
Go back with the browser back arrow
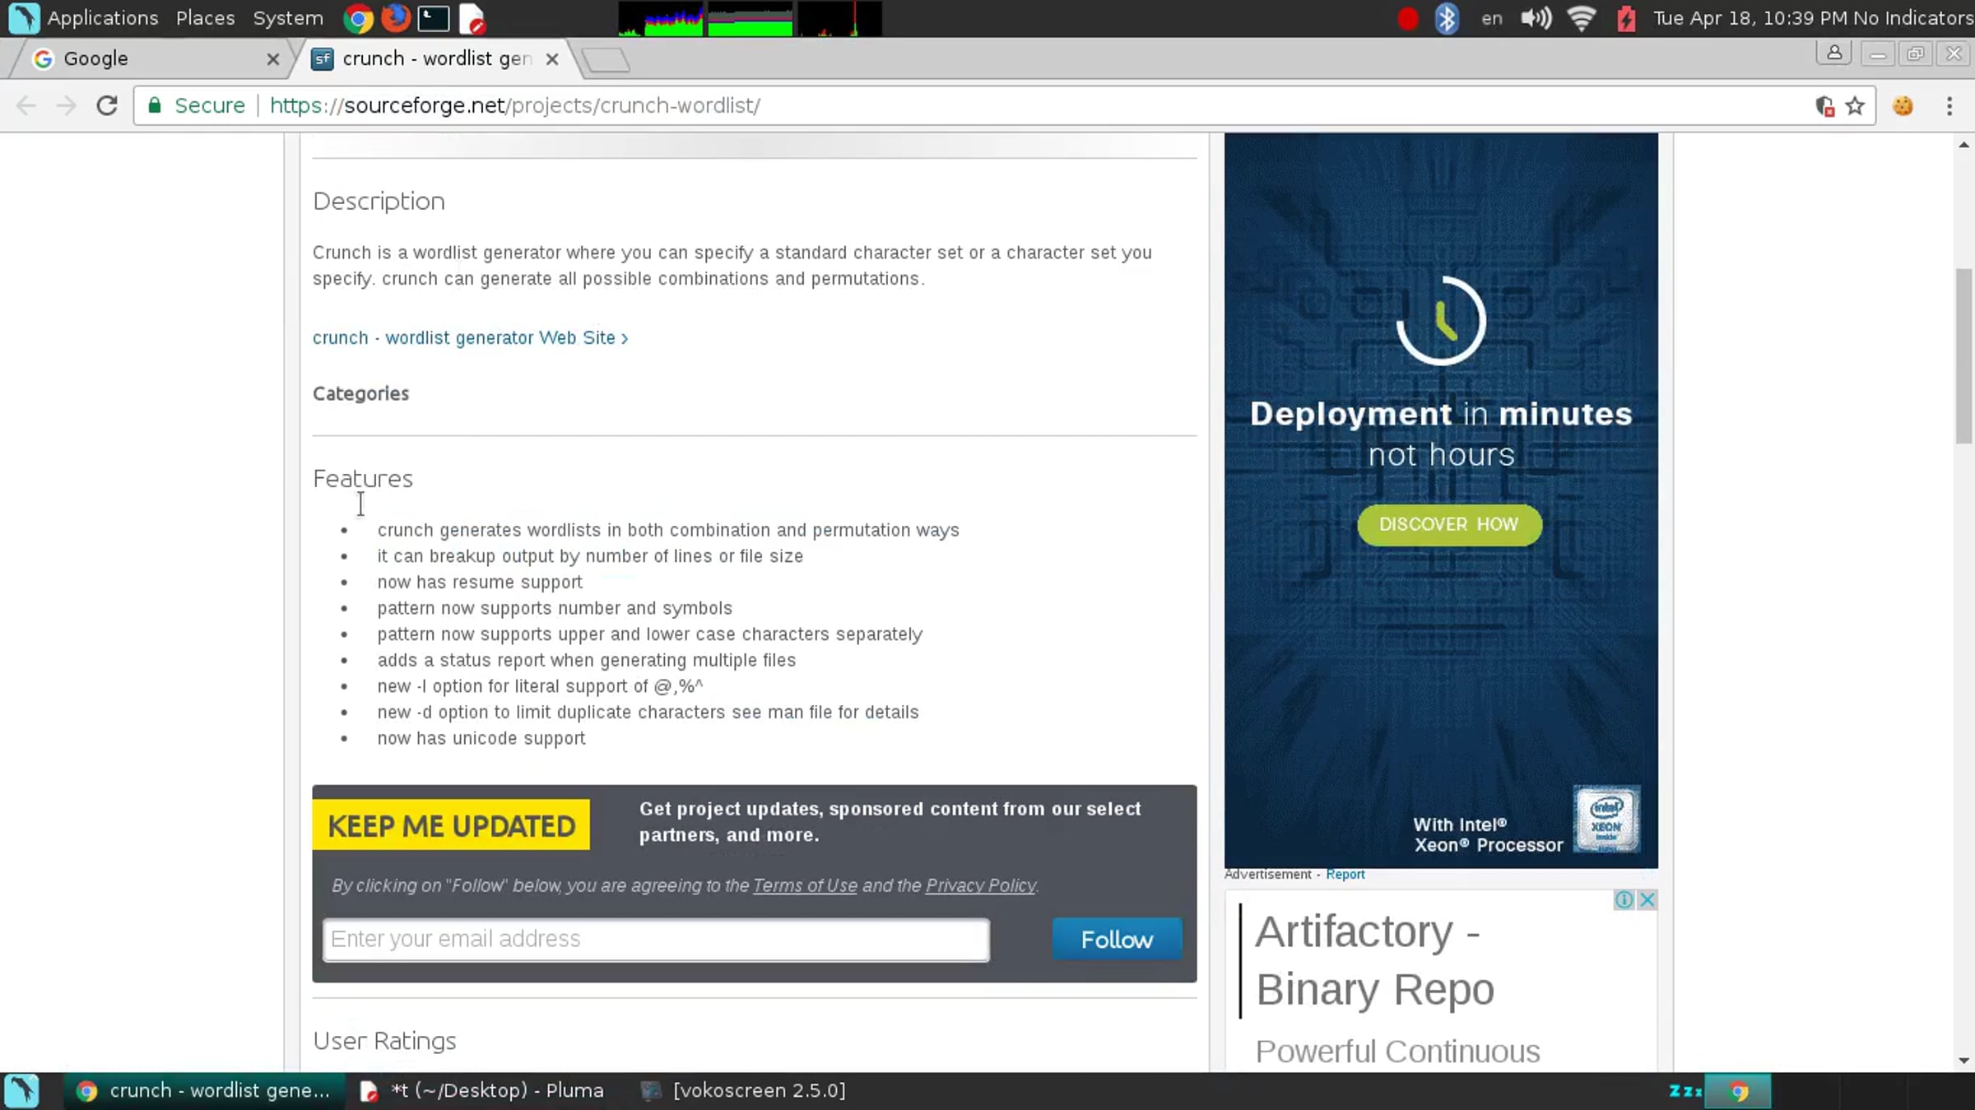point(26,105)
